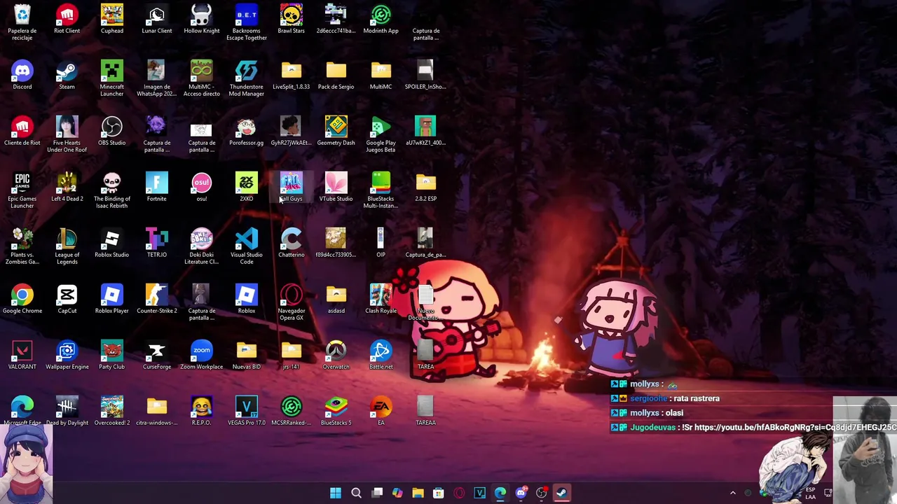Select the Hollow Knight desktop icon
Image resolution: width=897 pixels, height=504 pixels.
click(x=202, y=19)
